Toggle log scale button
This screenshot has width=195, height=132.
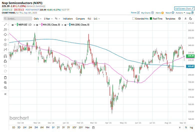[x=191, y=127]
